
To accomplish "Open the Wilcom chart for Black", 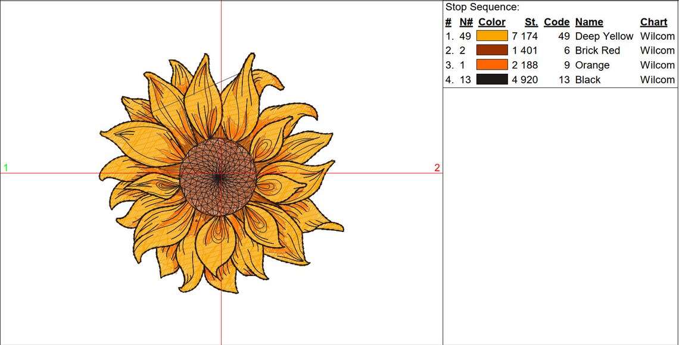I will pos(657,79).
